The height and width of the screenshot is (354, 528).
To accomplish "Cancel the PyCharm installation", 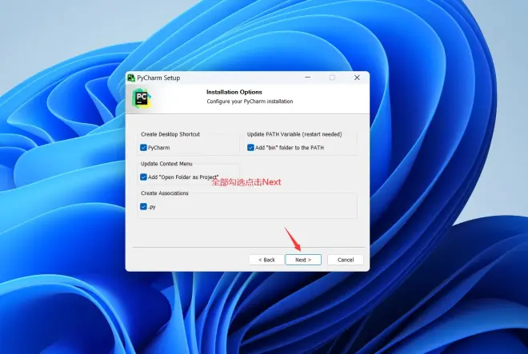I will point(346,260).
